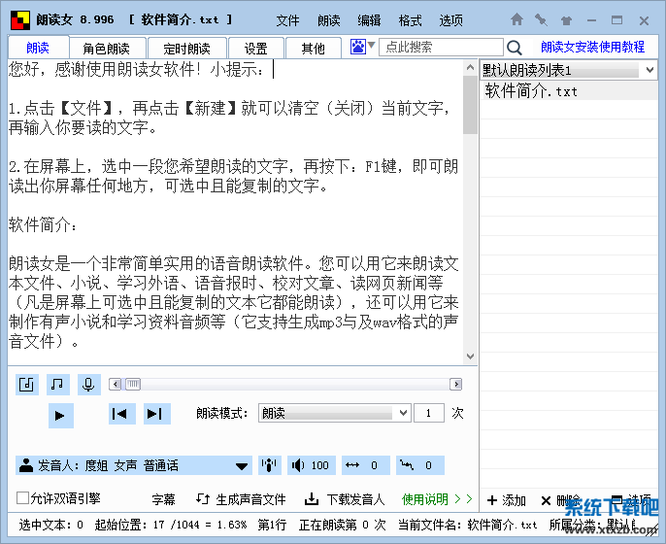Viewport: 666px width, 544px height.
Task: Open the skin (shirt) icon
Action: click(x=566, y=20)
